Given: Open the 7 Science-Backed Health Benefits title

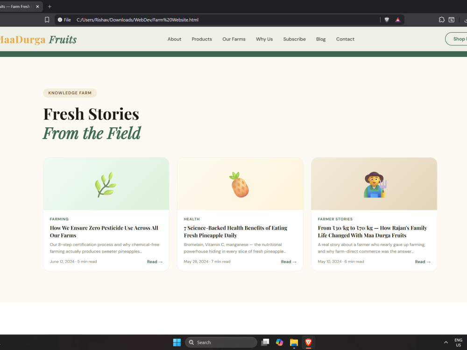Looking at the screenshot, I should click(x=235, y=231).
